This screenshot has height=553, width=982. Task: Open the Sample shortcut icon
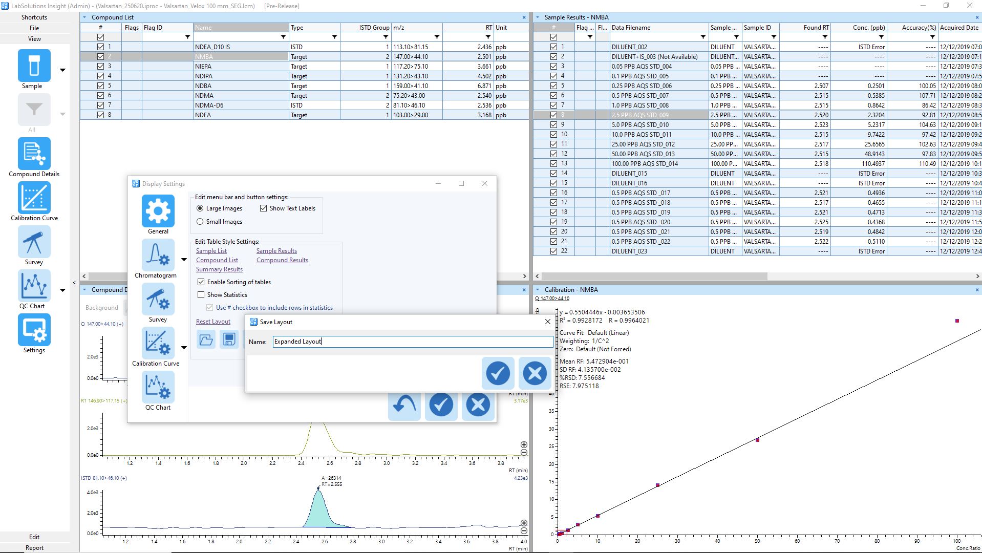pos(34,66)
